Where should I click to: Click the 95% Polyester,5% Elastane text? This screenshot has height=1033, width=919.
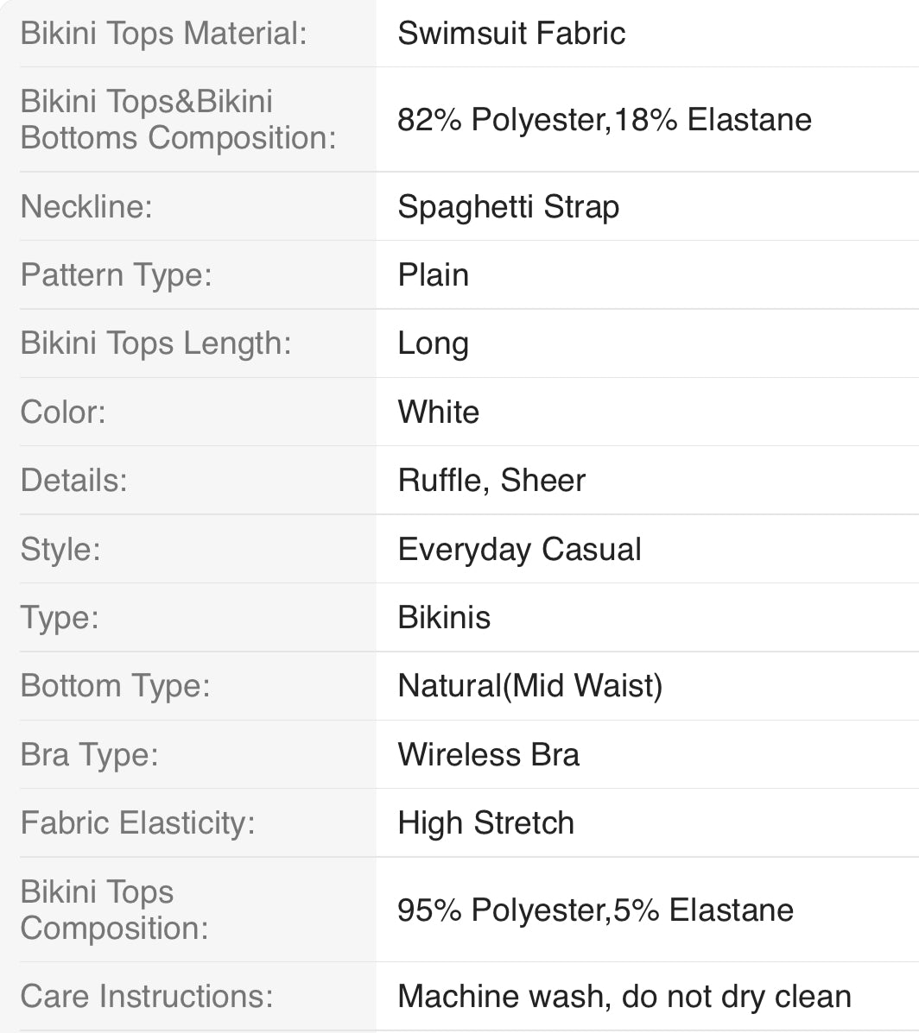click(595, 910)
